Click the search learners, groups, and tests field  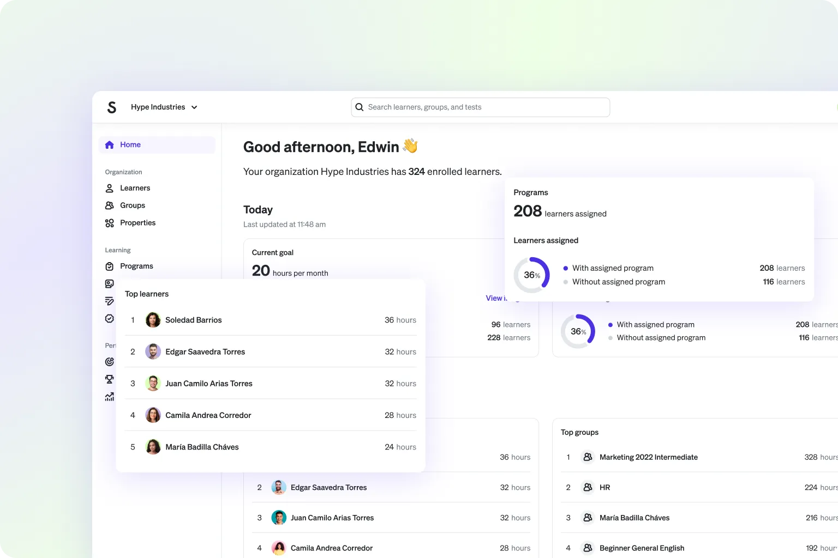(480, 107)
